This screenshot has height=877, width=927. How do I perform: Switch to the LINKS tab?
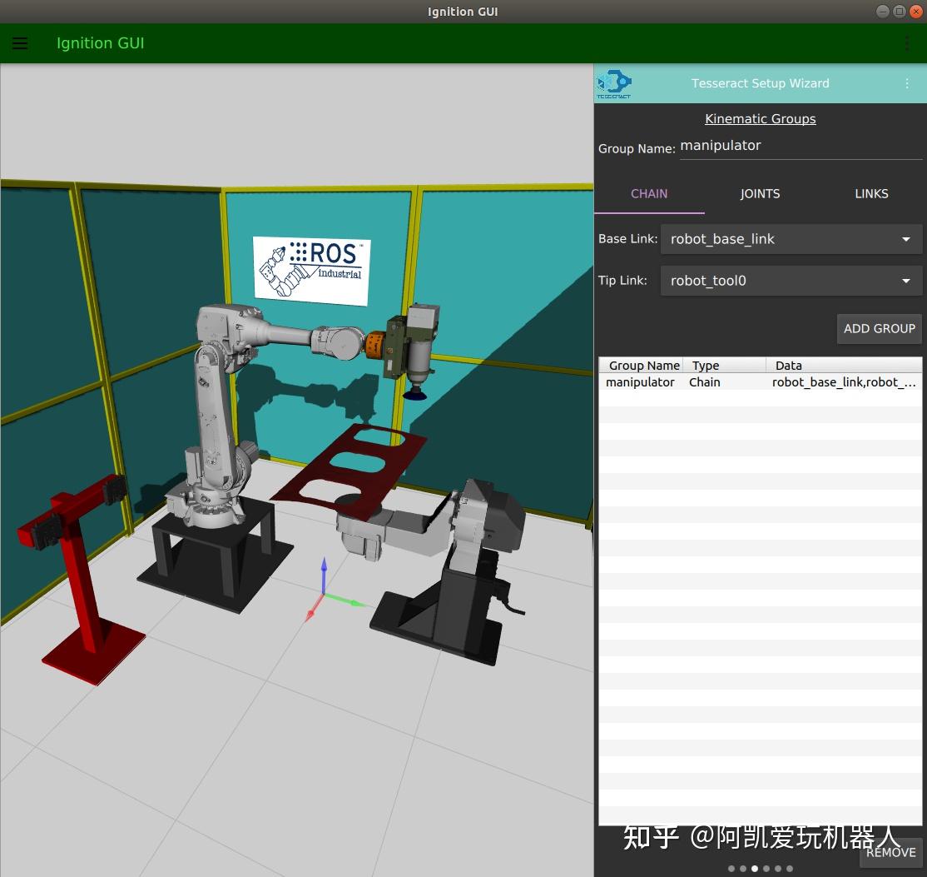point(871,193)
